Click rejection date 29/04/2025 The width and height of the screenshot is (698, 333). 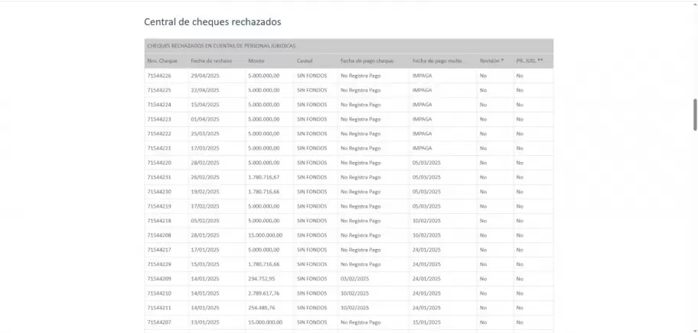205,76
